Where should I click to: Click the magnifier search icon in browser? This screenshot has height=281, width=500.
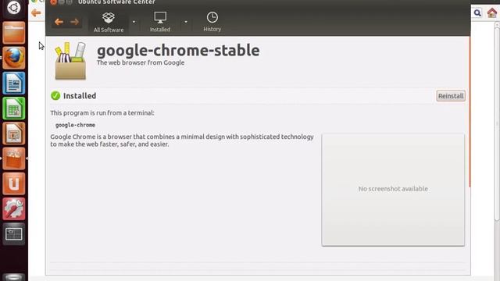(477, 12)
